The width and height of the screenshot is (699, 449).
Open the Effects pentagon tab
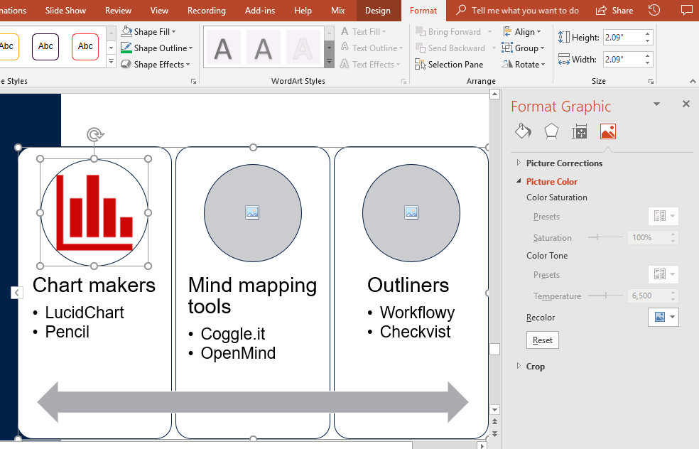click(x=551, y=131)
